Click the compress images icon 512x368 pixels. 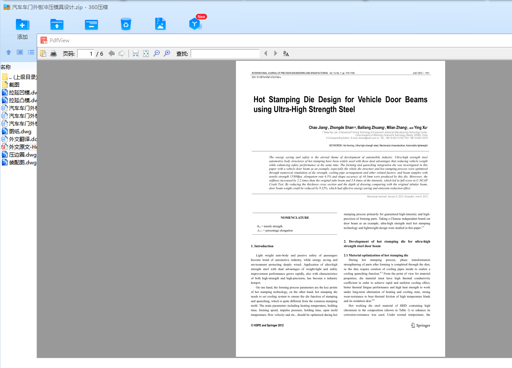pyautogui.click(x=160, y=24)
